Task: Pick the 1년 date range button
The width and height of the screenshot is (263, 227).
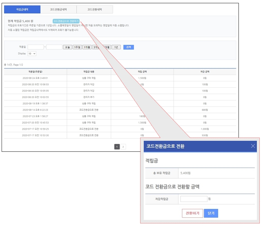Action: pyautogui.click(x=116, y=47)
